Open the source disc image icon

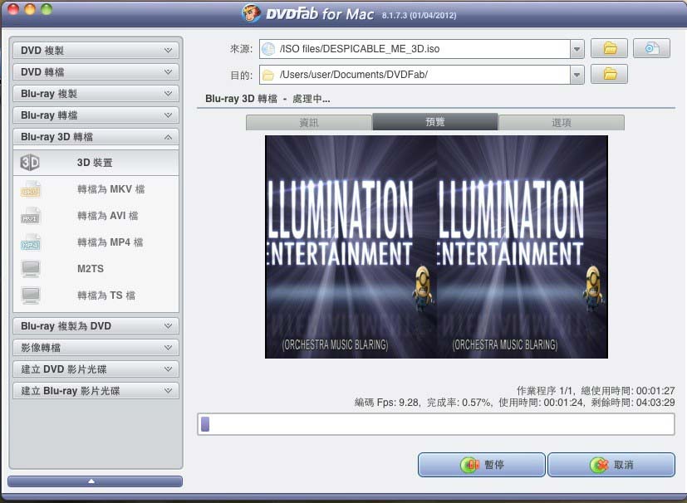click(x=651, y=49)
